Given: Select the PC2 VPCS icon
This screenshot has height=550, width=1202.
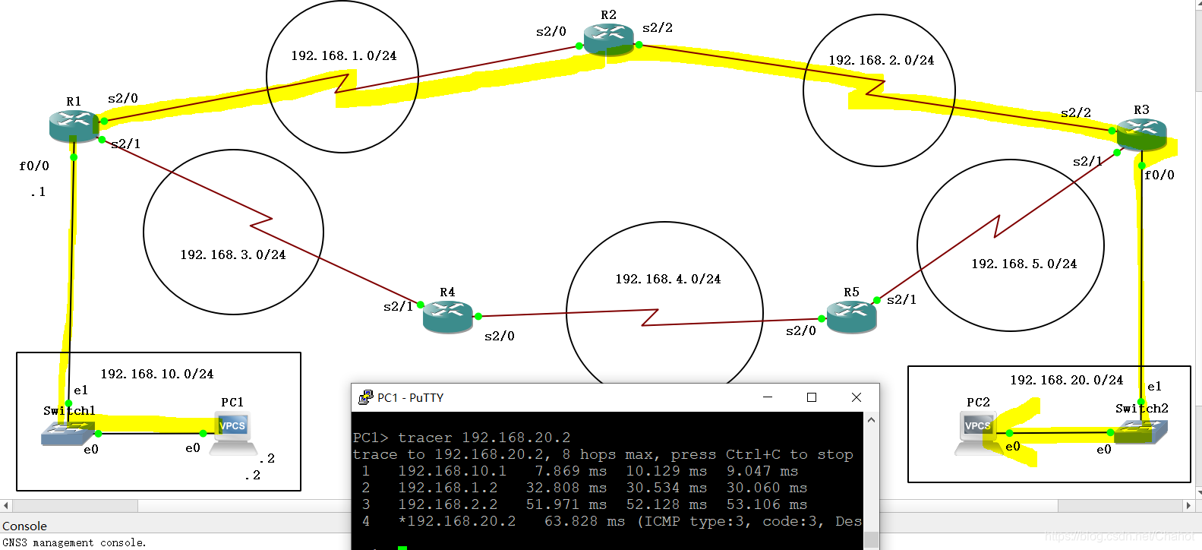Looking at the screenshot, I should (x=978, y=433).
